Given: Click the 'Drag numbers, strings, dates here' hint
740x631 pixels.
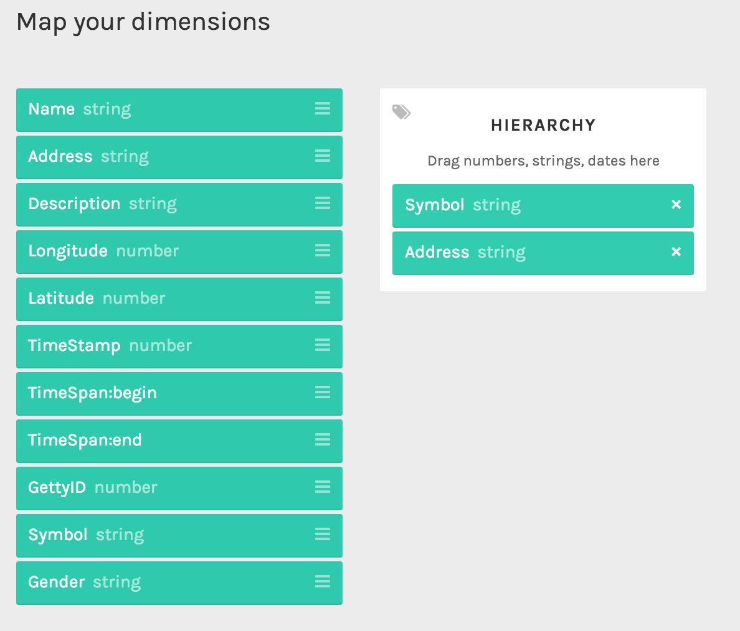Looking at the screenshot, I should pyautogui.click(x=543, y=161).
